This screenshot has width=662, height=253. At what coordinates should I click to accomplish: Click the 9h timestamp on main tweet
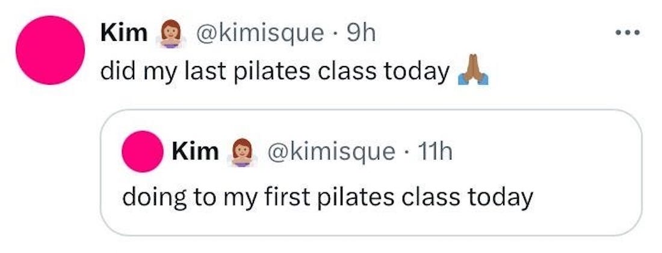(x=360, y=33)
